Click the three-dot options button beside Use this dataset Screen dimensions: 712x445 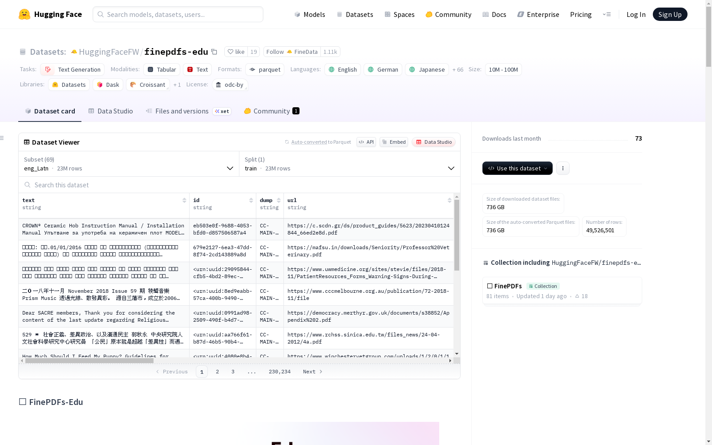click(563, 168)
